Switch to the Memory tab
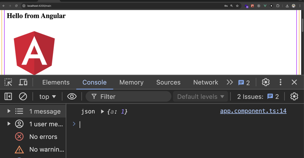304x158 pixels. (131, 82)
